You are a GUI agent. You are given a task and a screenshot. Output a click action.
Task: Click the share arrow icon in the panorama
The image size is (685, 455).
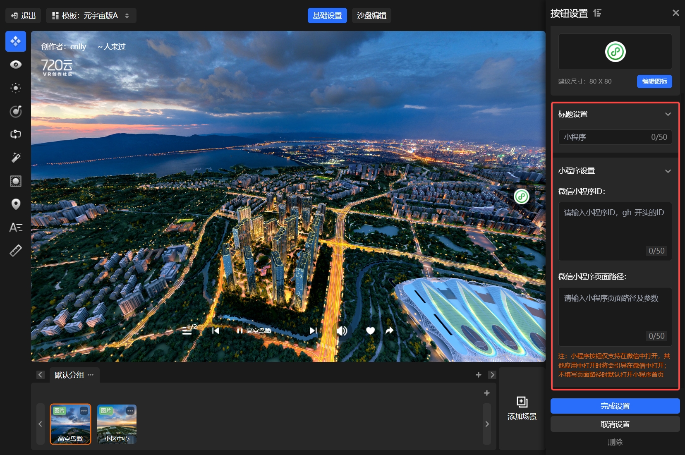pos(389,330)
